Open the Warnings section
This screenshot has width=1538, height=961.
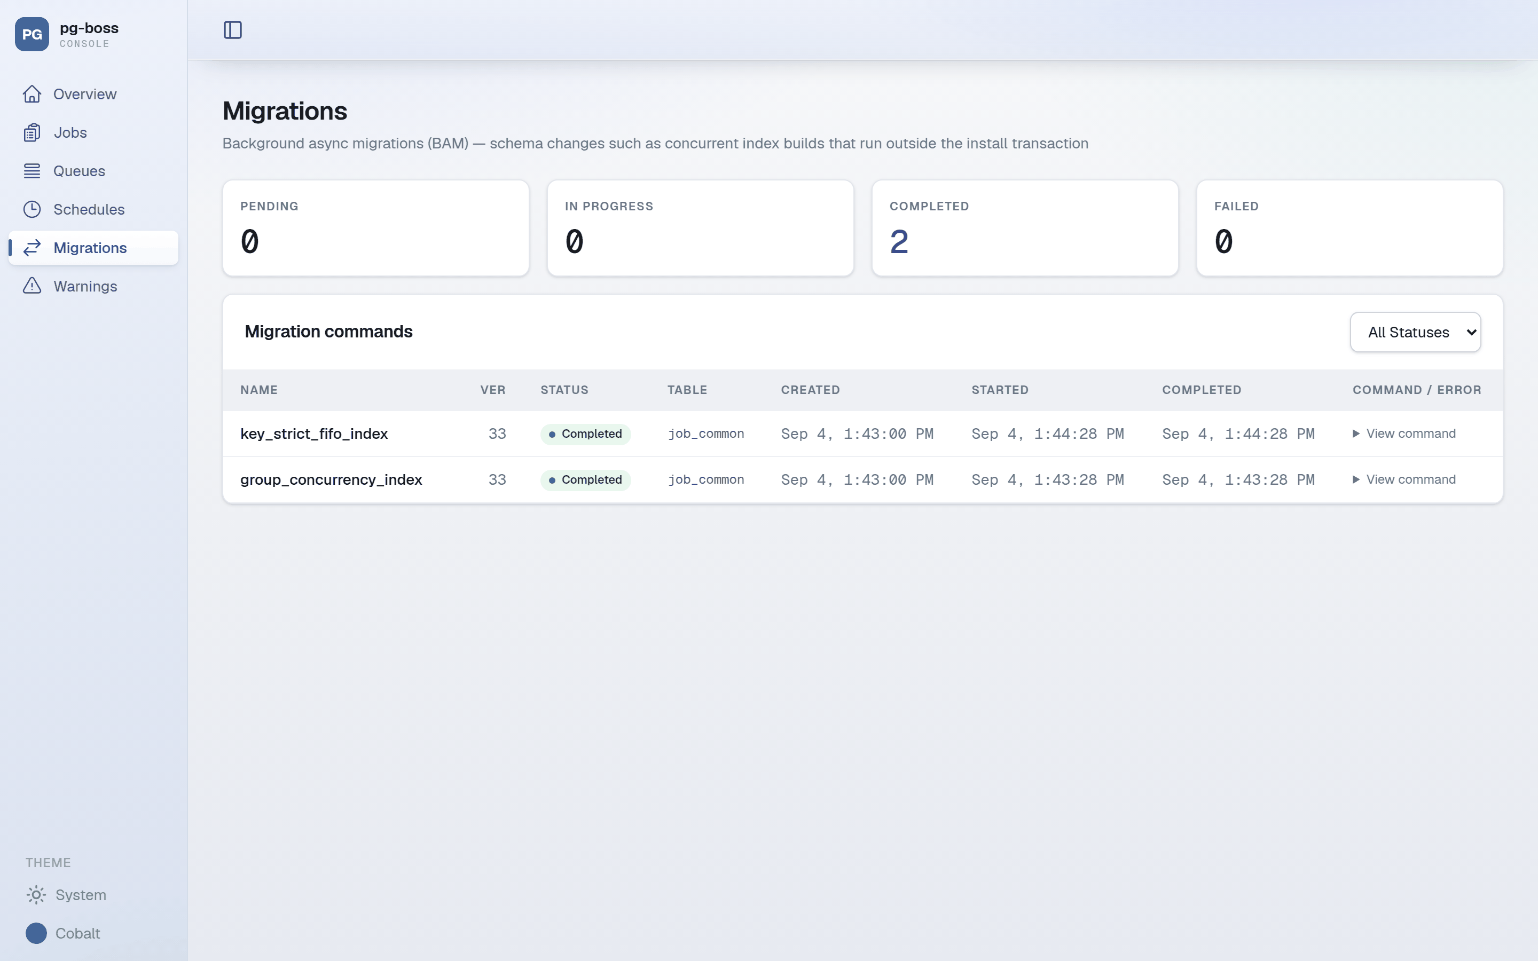(93, 286)
